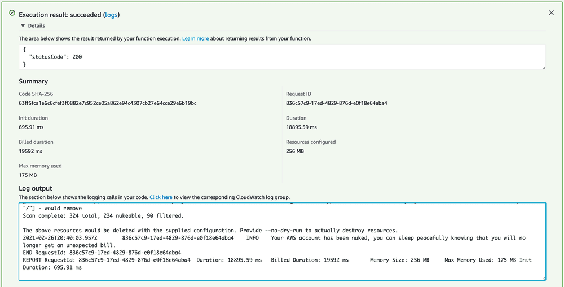Click the Max memory used value 175 MB
The image size is (564, 287).
click(28, 175)
